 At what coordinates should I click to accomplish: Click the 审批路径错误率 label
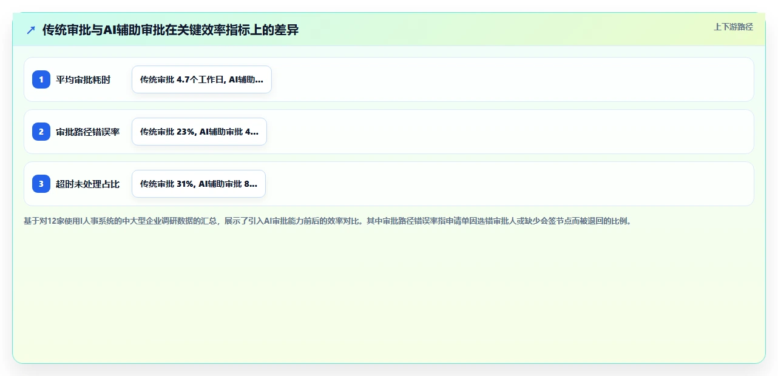tap(87, 132)
